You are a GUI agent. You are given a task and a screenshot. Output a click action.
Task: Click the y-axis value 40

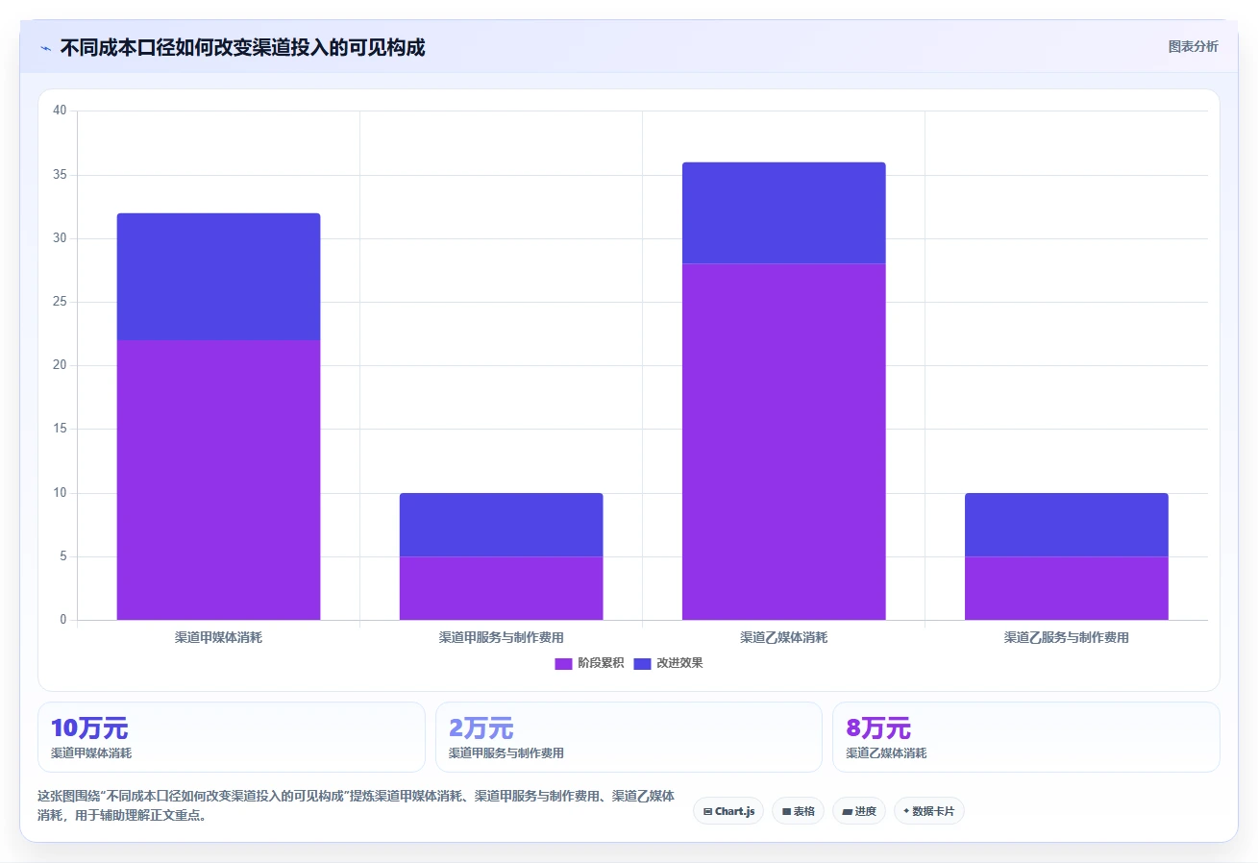[60, 111]
